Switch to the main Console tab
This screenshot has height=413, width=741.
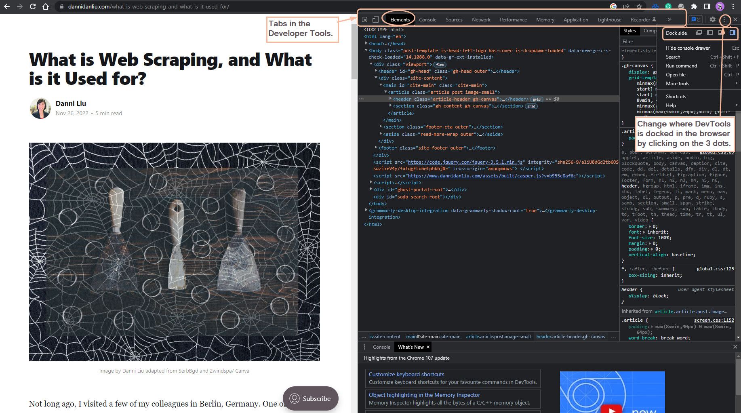[x=427, y=19]
